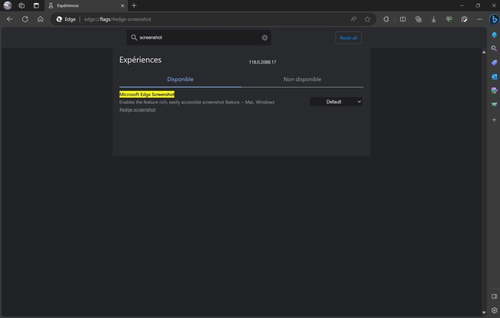Click the Reset all button
500x318 pixels.
[349, 38]
